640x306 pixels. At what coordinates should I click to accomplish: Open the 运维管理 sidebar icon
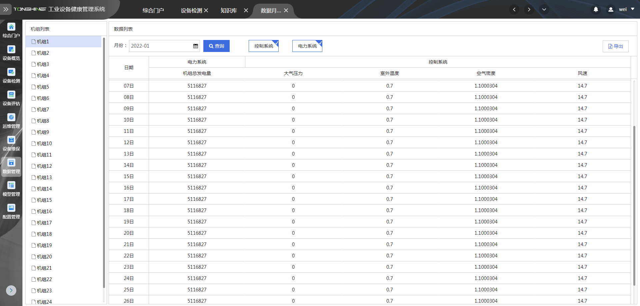point(11,118)
